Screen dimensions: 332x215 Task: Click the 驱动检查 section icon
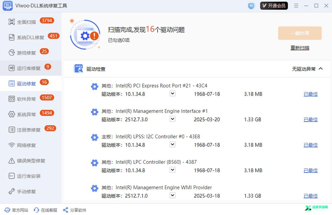coord(78,69)
